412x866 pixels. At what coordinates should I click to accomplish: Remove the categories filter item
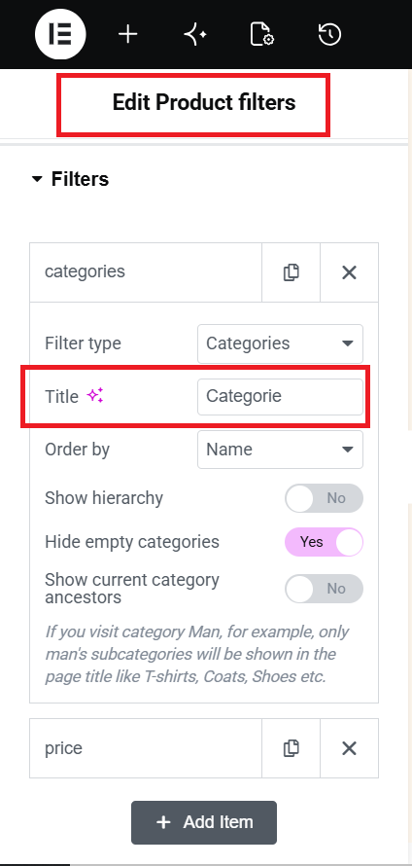coord(349,272)
